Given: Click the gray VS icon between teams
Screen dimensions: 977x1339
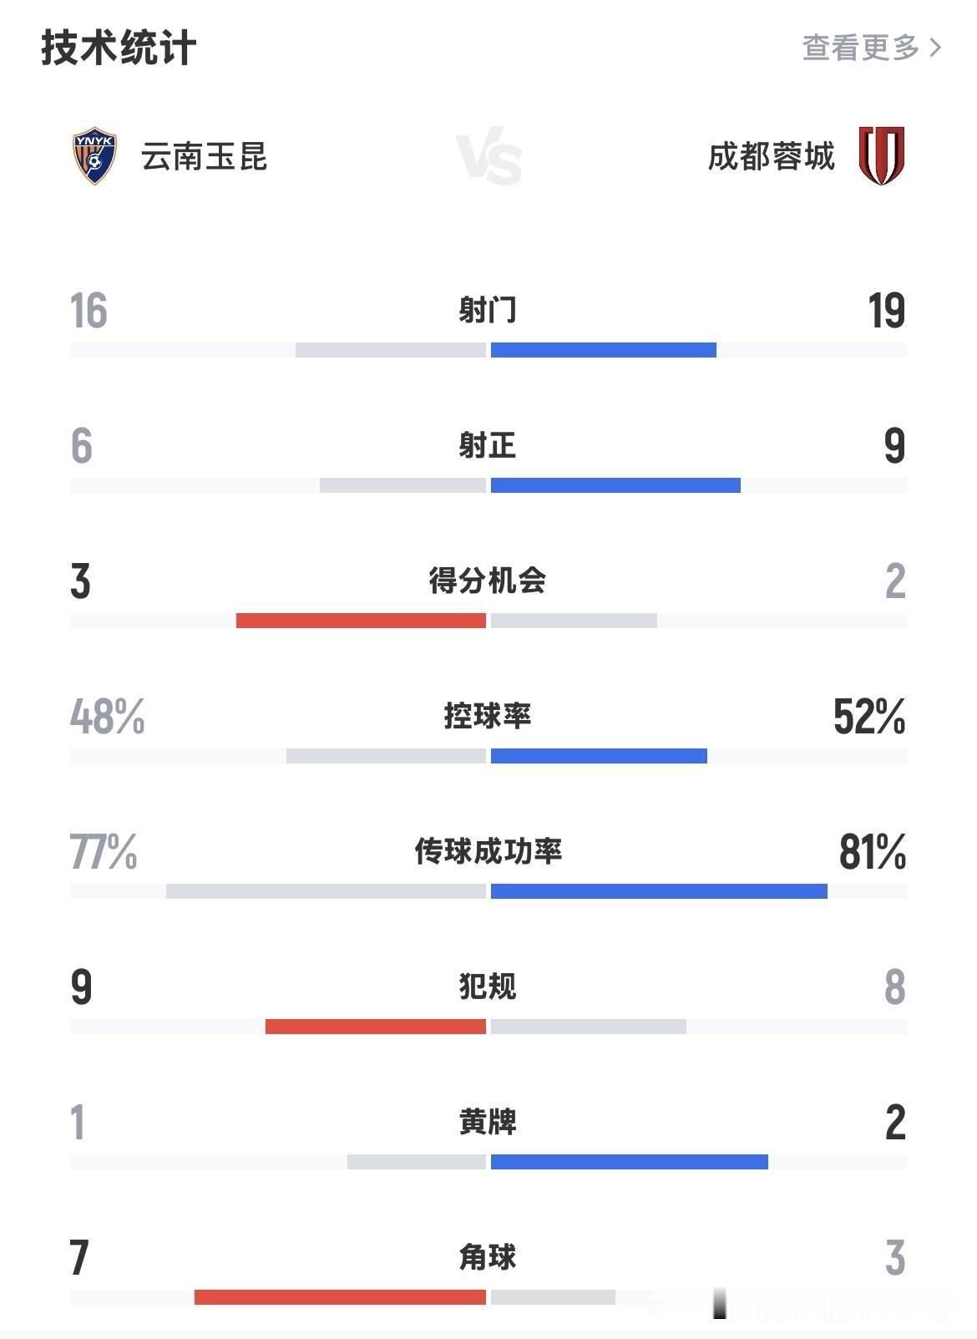Looking at the screenshot, I should (489, 156).
